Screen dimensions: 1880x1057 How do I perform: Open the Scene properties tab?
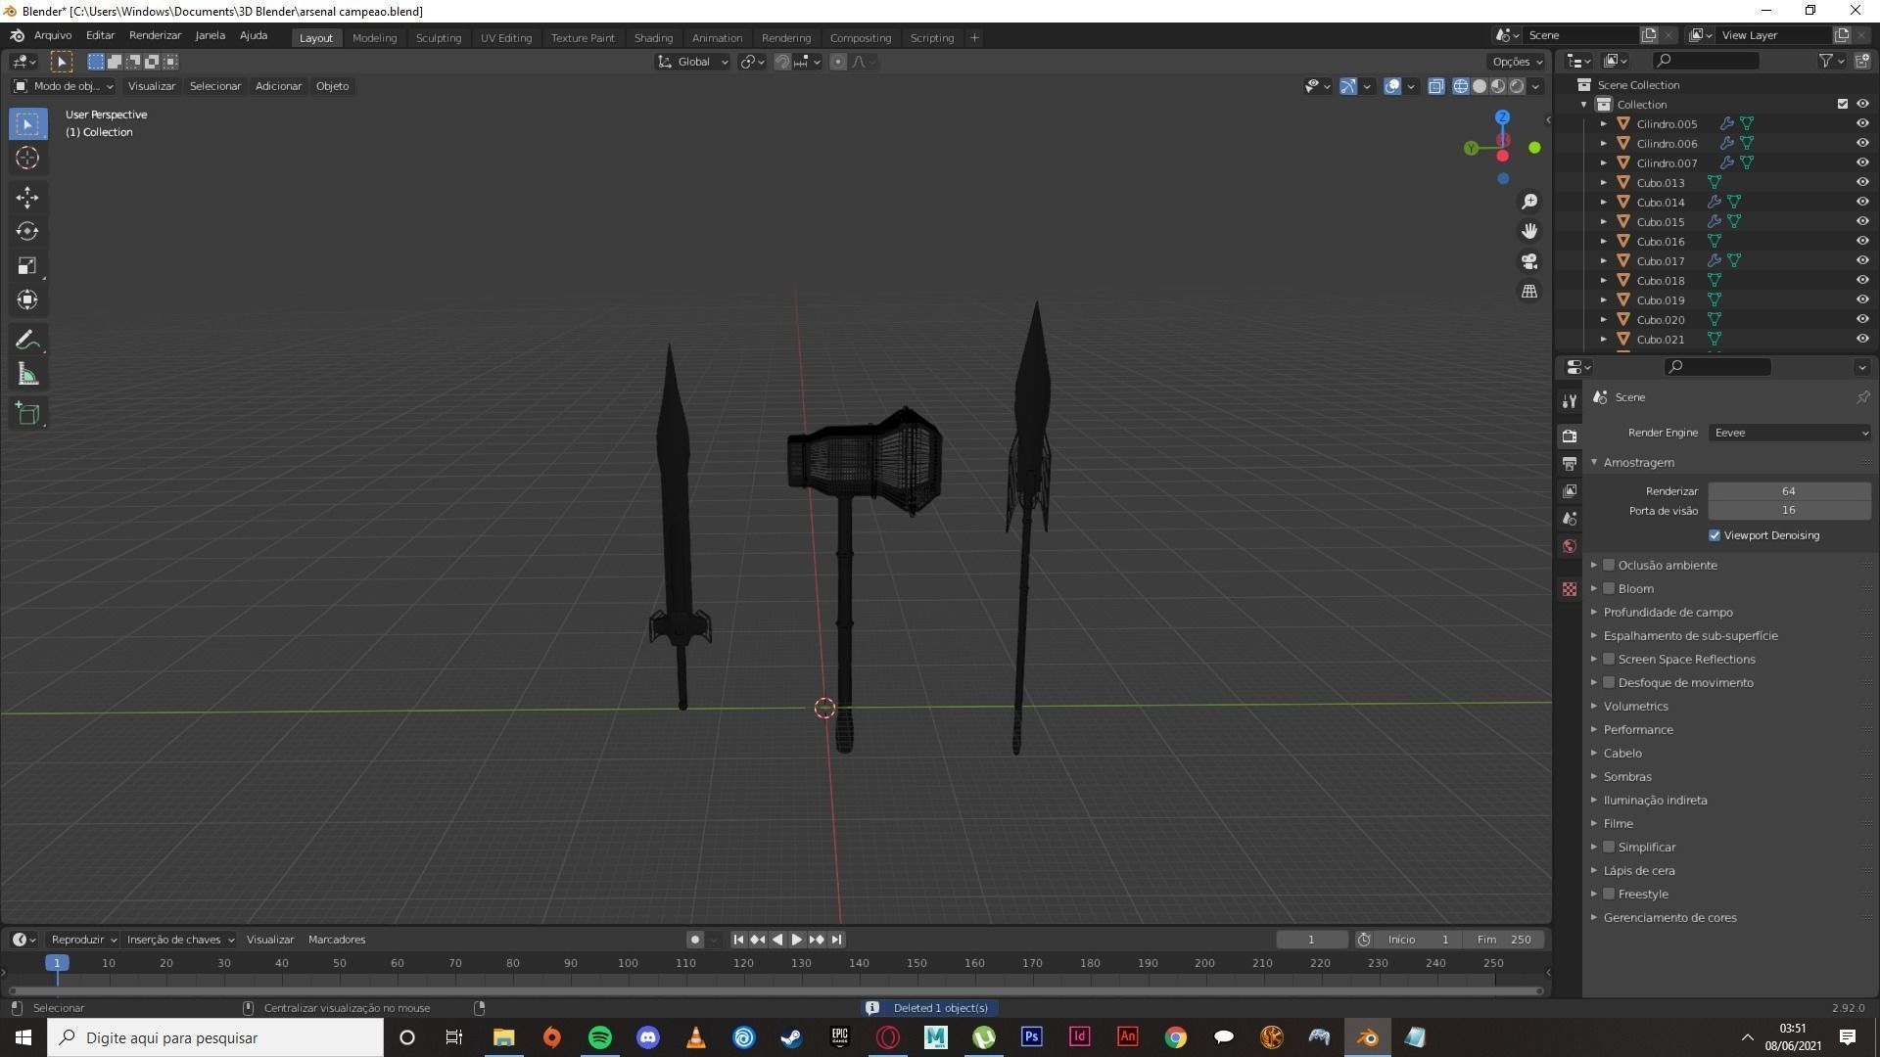point(1570,518)
